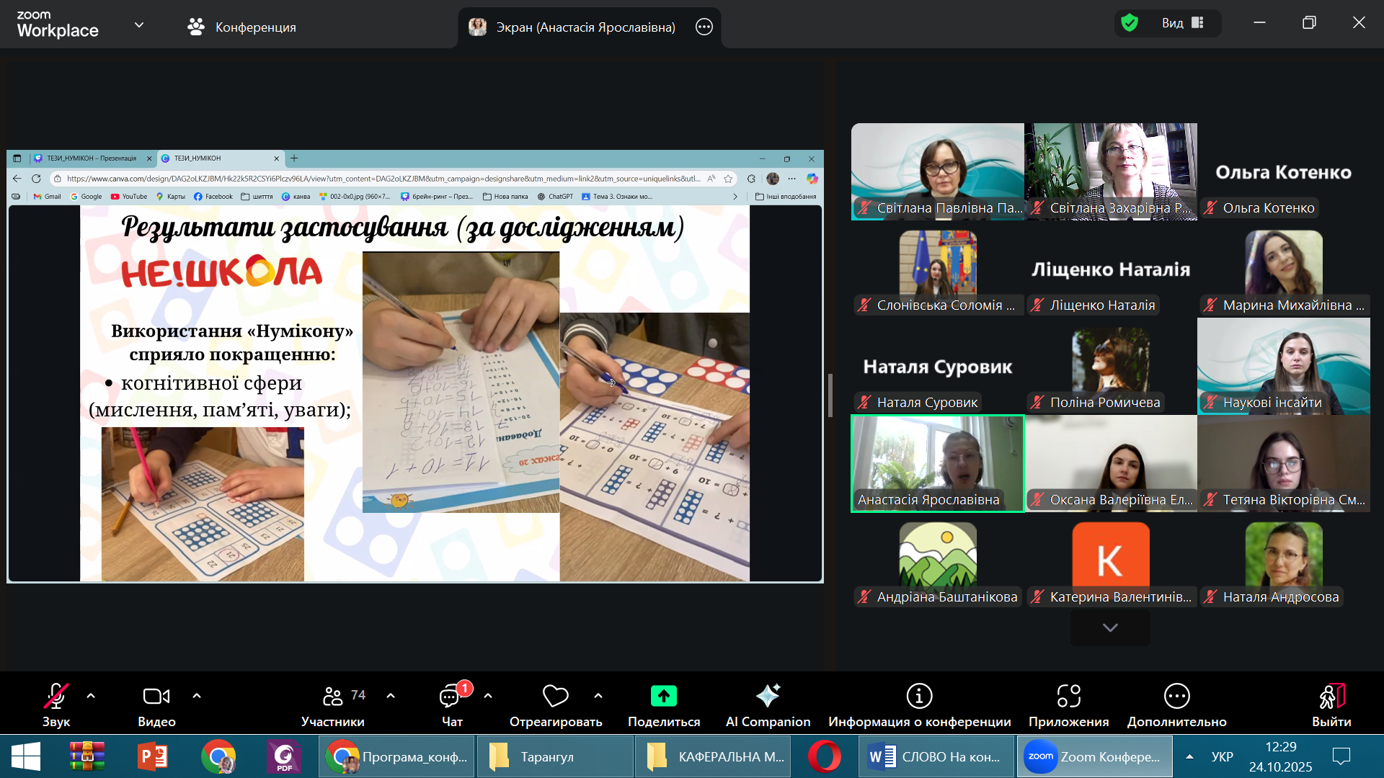Open the Тарангул folder in taskbar
This screenshot has height=778, width=1384.
coord(555,756)
